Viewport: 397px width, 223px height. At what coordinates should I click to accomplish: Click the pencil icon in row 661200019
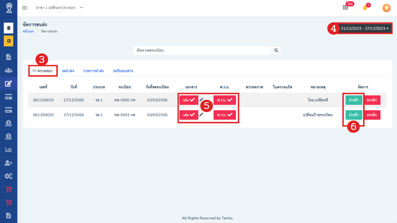(x=201, y=100)
